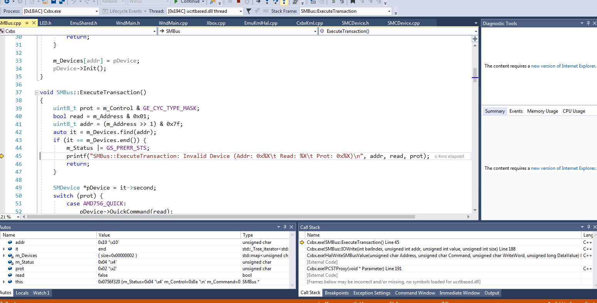Switch to the Output tab
The width and height of the screenshot is (597, 303).
click(492, 293)
